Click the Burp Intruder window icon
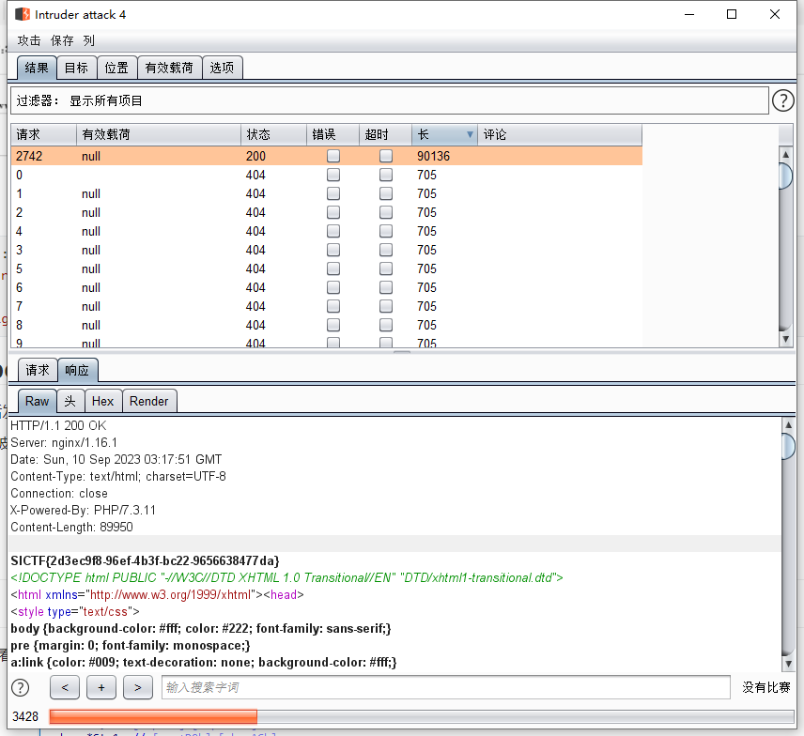 (x=22, y=15)
